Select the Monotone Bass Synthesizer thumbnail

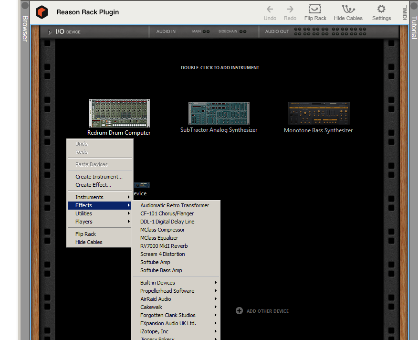tap(319, 114)
